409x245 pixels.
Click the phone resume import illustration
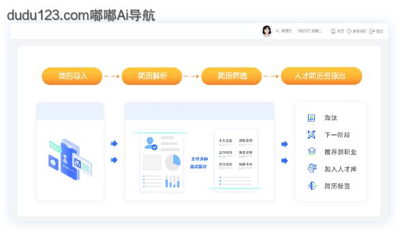click(x=70, y=159)
